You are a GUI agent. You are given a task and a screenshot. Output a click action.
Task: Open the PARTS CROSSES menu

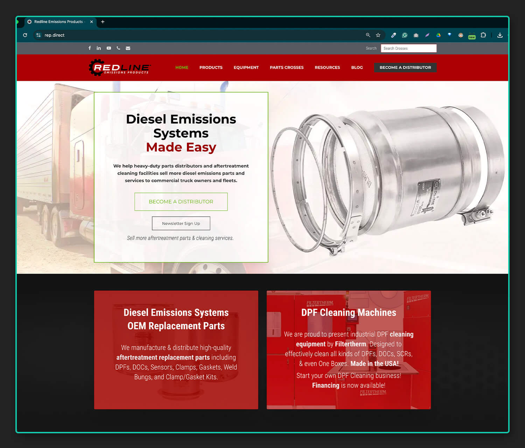[287, 68]
